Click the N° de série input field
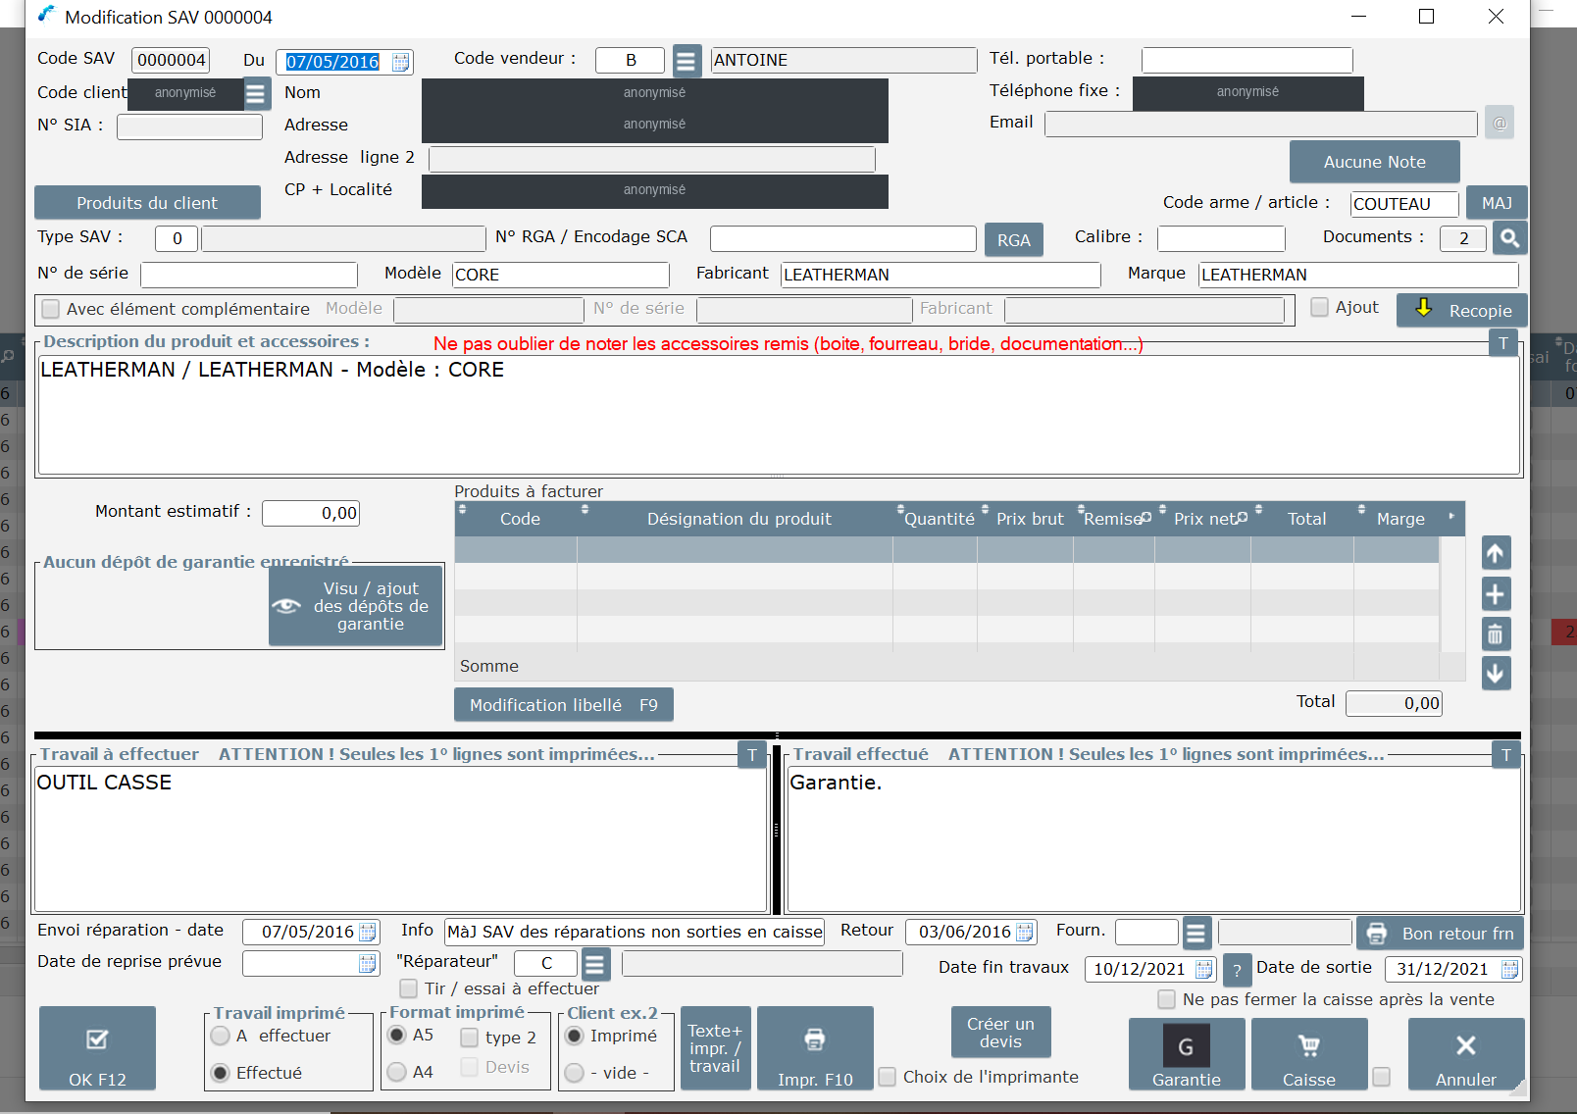 249,275
